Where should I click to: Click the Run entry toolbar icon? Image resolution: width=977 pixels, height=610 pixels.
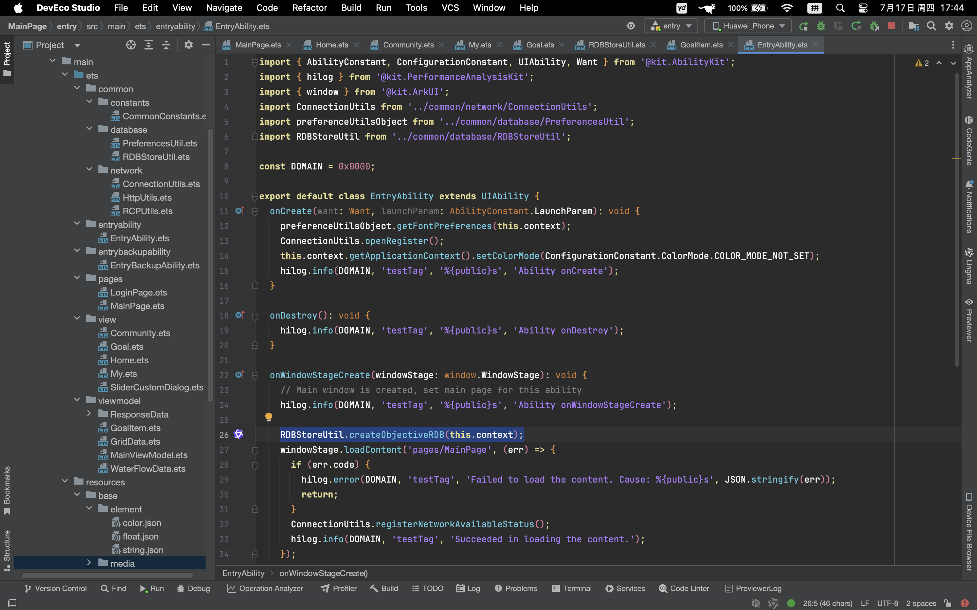[803, 26]
